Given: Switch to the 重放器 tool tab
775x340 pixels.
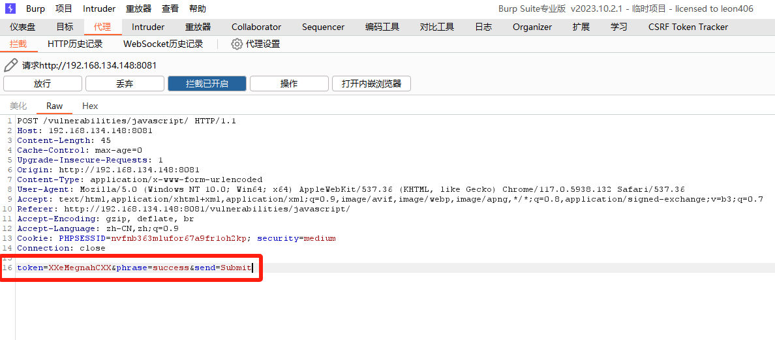Looking at the screenshot, I should tap(198, 27).
